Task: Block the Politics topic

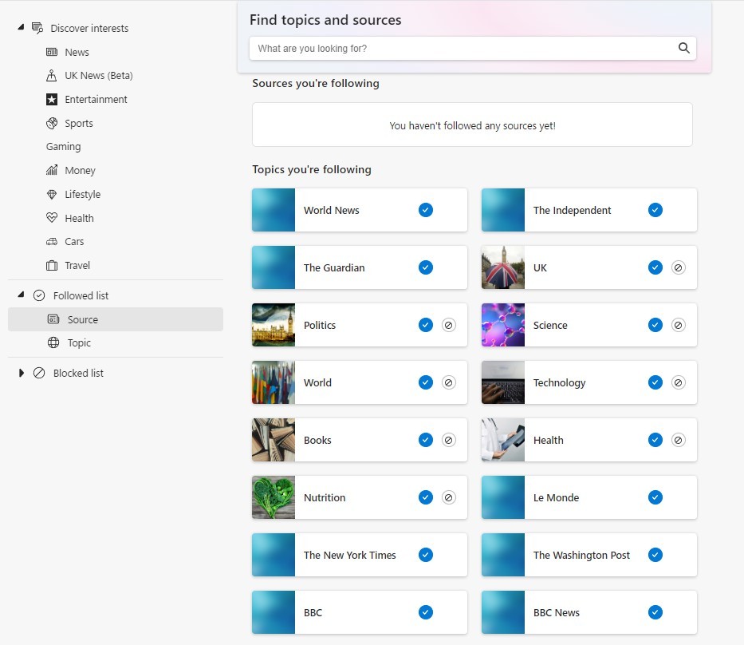Action: click(x=448, y=325)
